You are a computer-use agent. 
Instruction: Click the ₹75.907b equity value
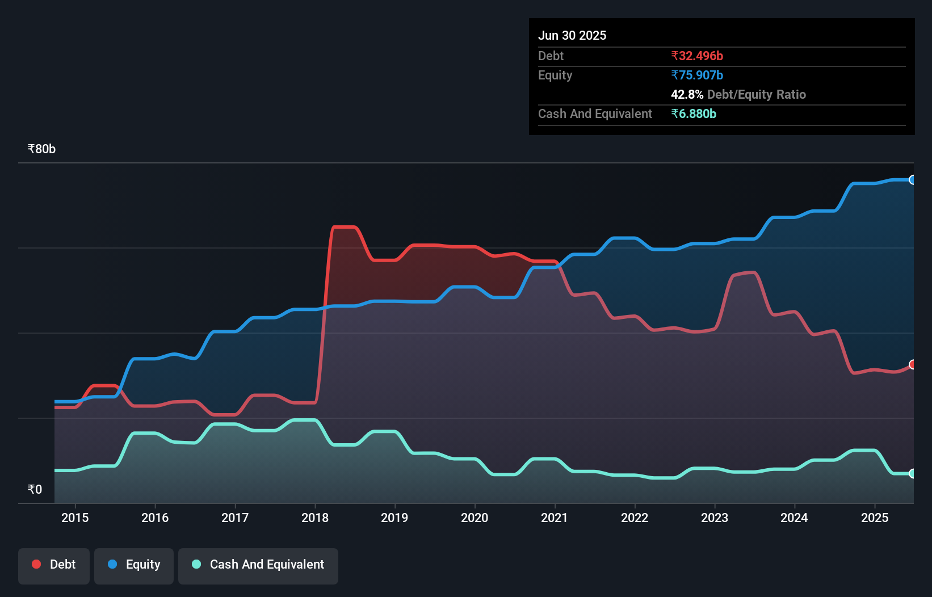[697, 75]
